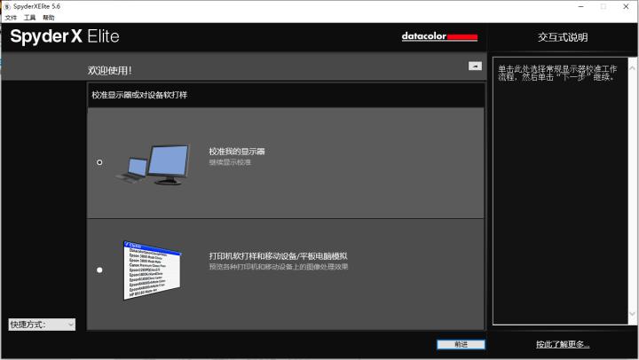
Task: Open the 文件 menu
Action: pos(11,18)
